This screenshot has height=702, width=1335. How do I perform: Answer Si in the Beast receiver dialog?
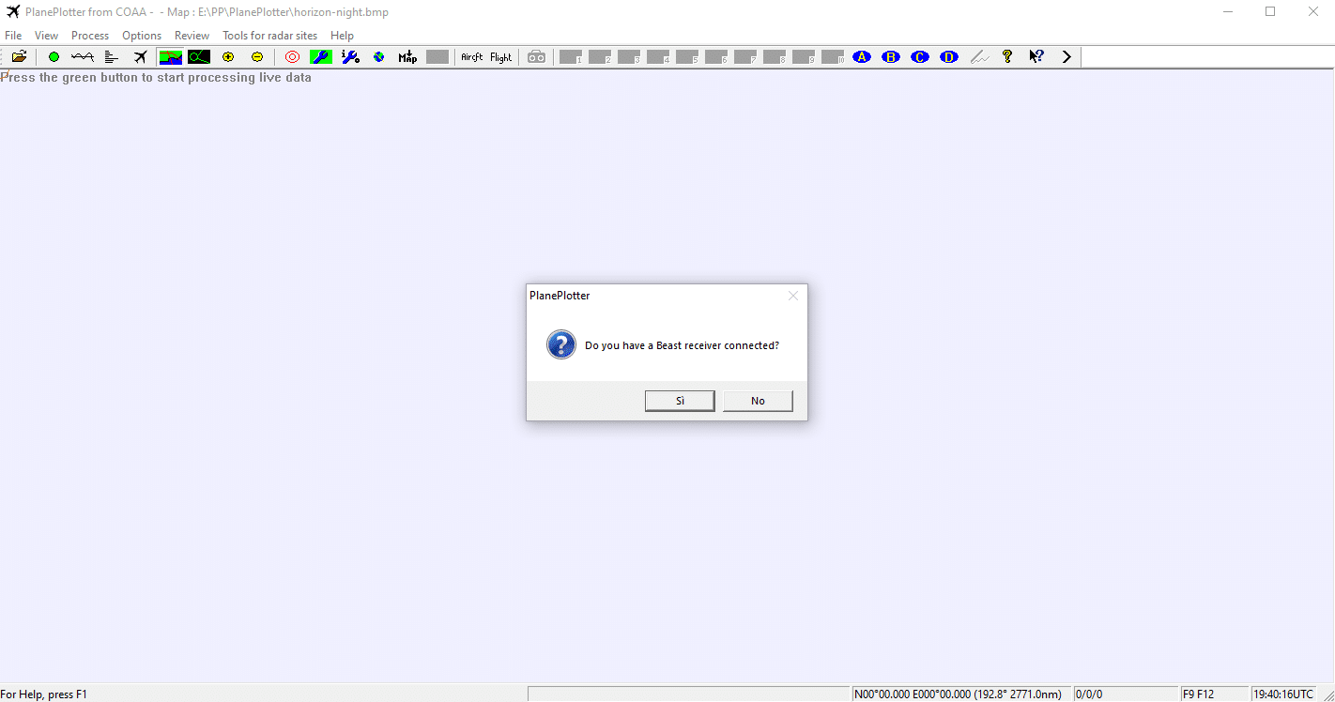680,401
